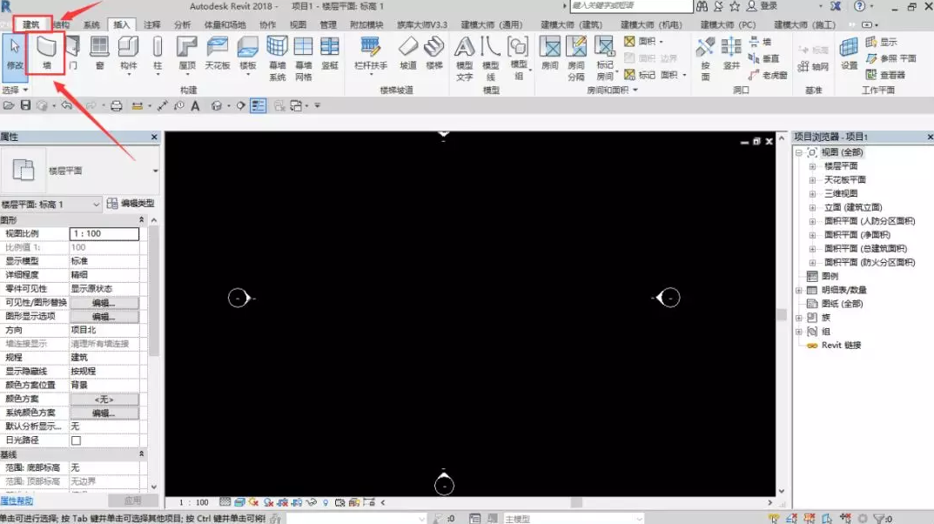Click the 1 : 100 scale in view control bar
The image size is (934, 524).
pos(194,502)
